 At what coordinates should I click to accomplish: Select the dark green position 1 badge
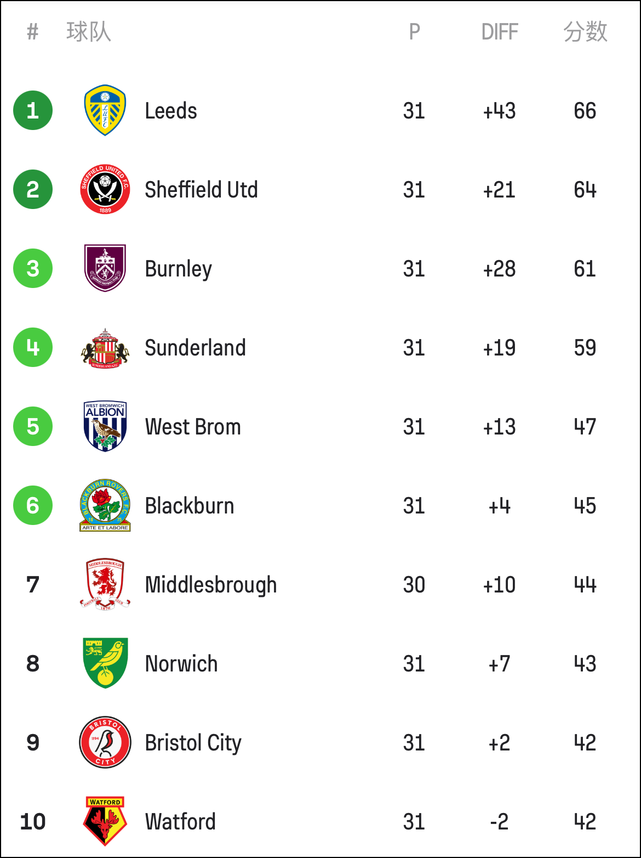point(33,110)
